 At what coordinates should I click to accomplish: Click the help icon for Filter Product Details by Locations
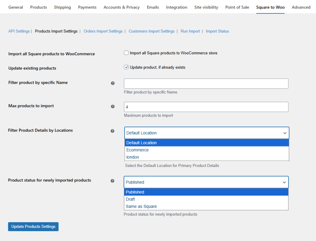(x=113, y=131)
